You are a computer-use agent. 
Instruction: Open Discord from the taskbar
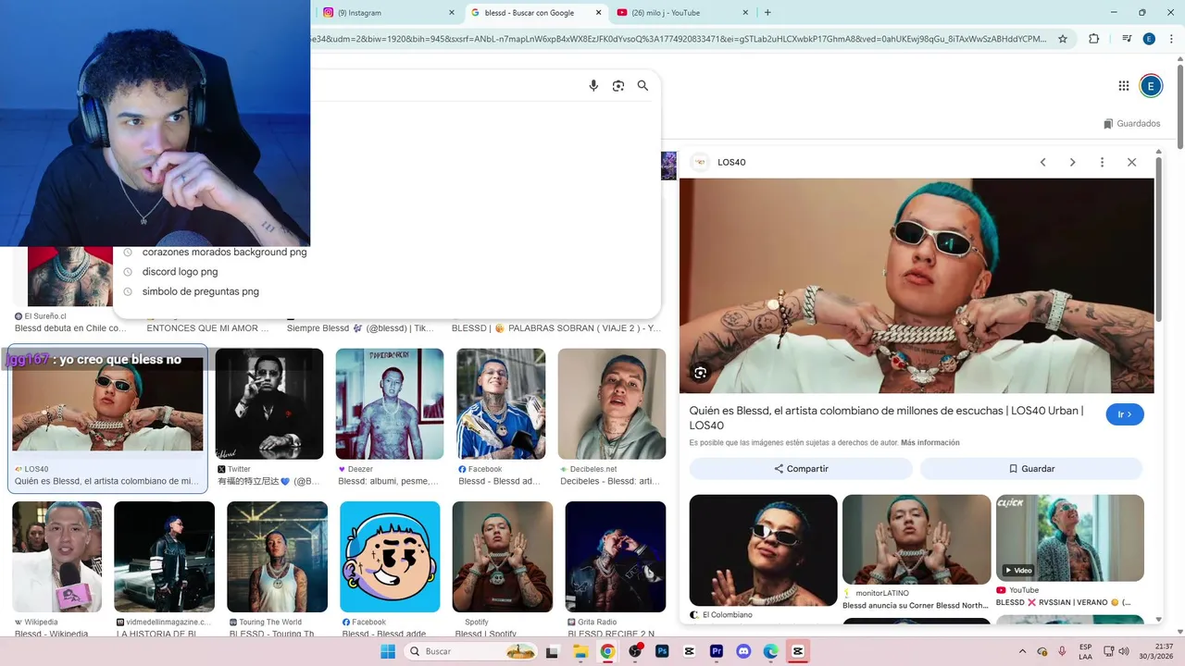(x=743, y=651)
